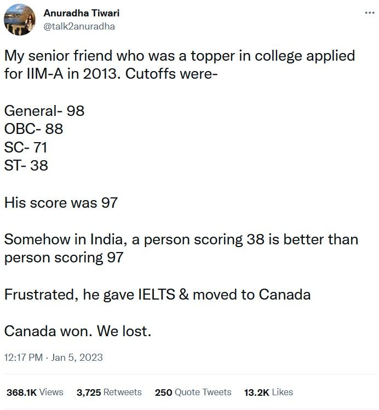Click the @talk2anuradha handle
This screenshot has height=410, width=379.
coord(79,26)
